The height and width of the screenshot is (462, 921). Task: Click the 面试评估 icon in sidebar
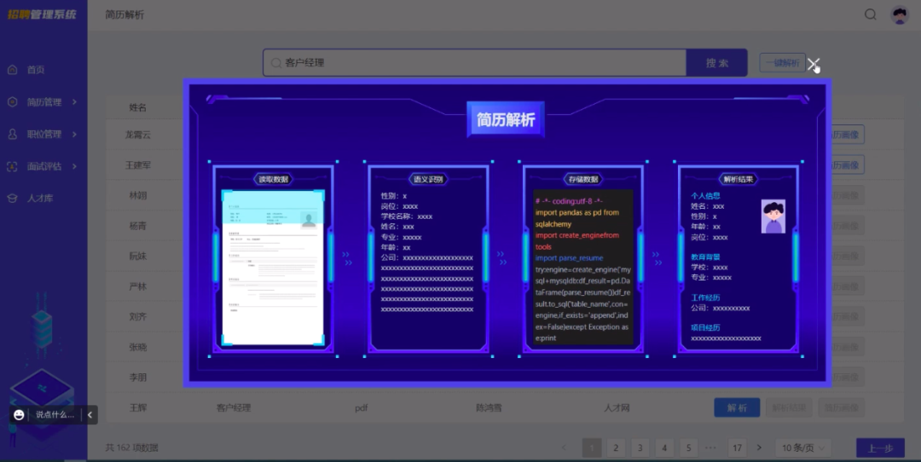pos(12,166)
